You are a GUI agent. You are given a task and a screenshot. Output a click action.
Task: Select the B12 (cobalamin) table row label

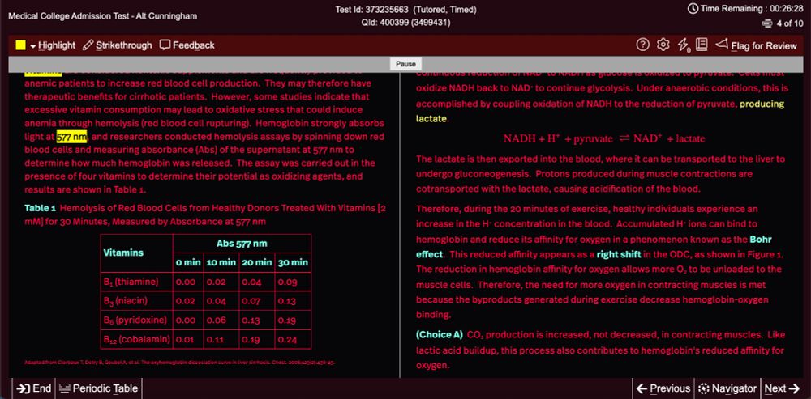136,340
